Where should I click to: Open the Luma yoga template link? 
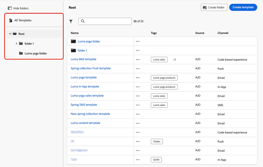click(x=83, y=77)
